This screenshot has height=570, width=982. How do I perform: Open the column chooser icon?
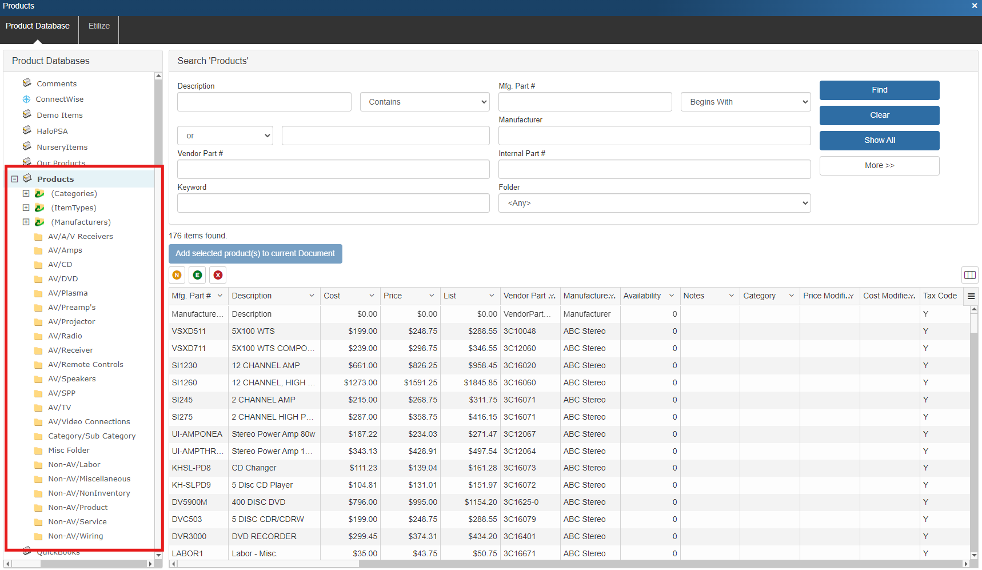coord(970,275)
